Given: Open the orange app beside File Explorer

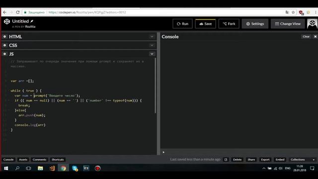Looking at the screenshot, I should click(x=52, y=168).
